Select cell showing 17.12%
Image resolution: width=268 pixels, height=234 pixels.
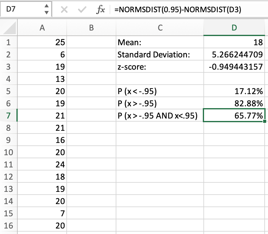pyautogui.click(x=234, y=91)
